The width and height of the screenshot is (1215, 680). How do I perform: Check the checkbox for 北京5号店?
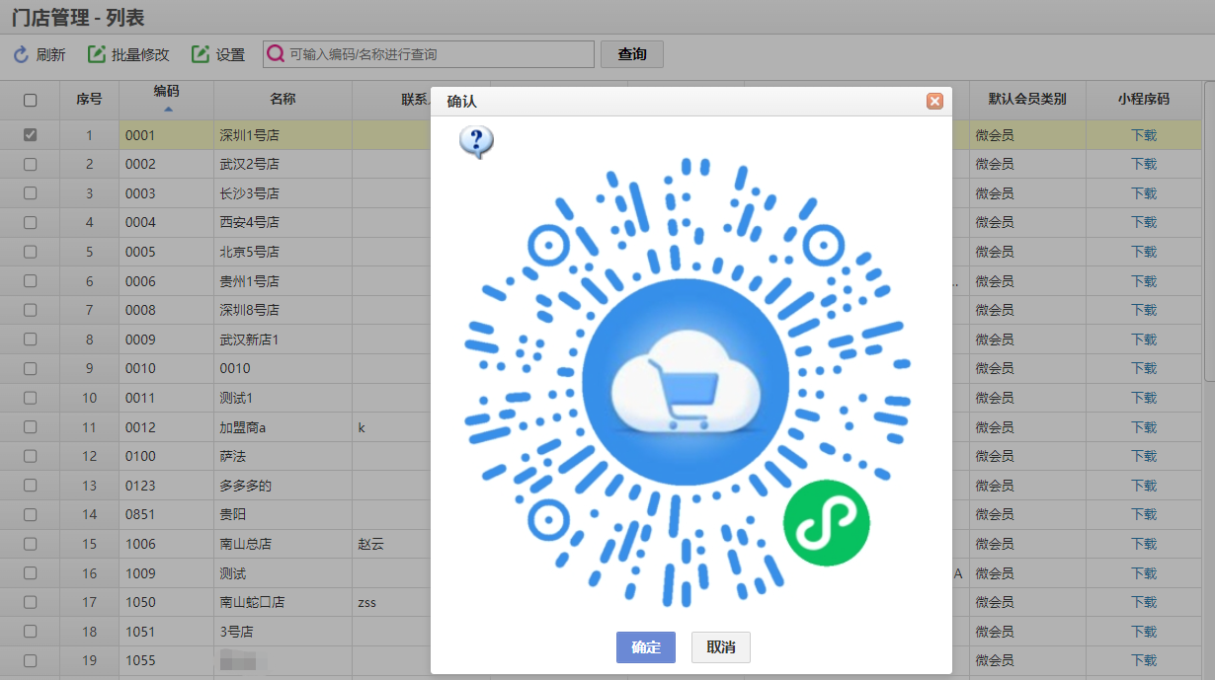(x=30, y=252)
